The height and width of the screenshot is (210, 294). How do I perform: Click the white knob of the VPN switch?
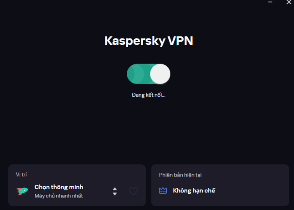160,74
